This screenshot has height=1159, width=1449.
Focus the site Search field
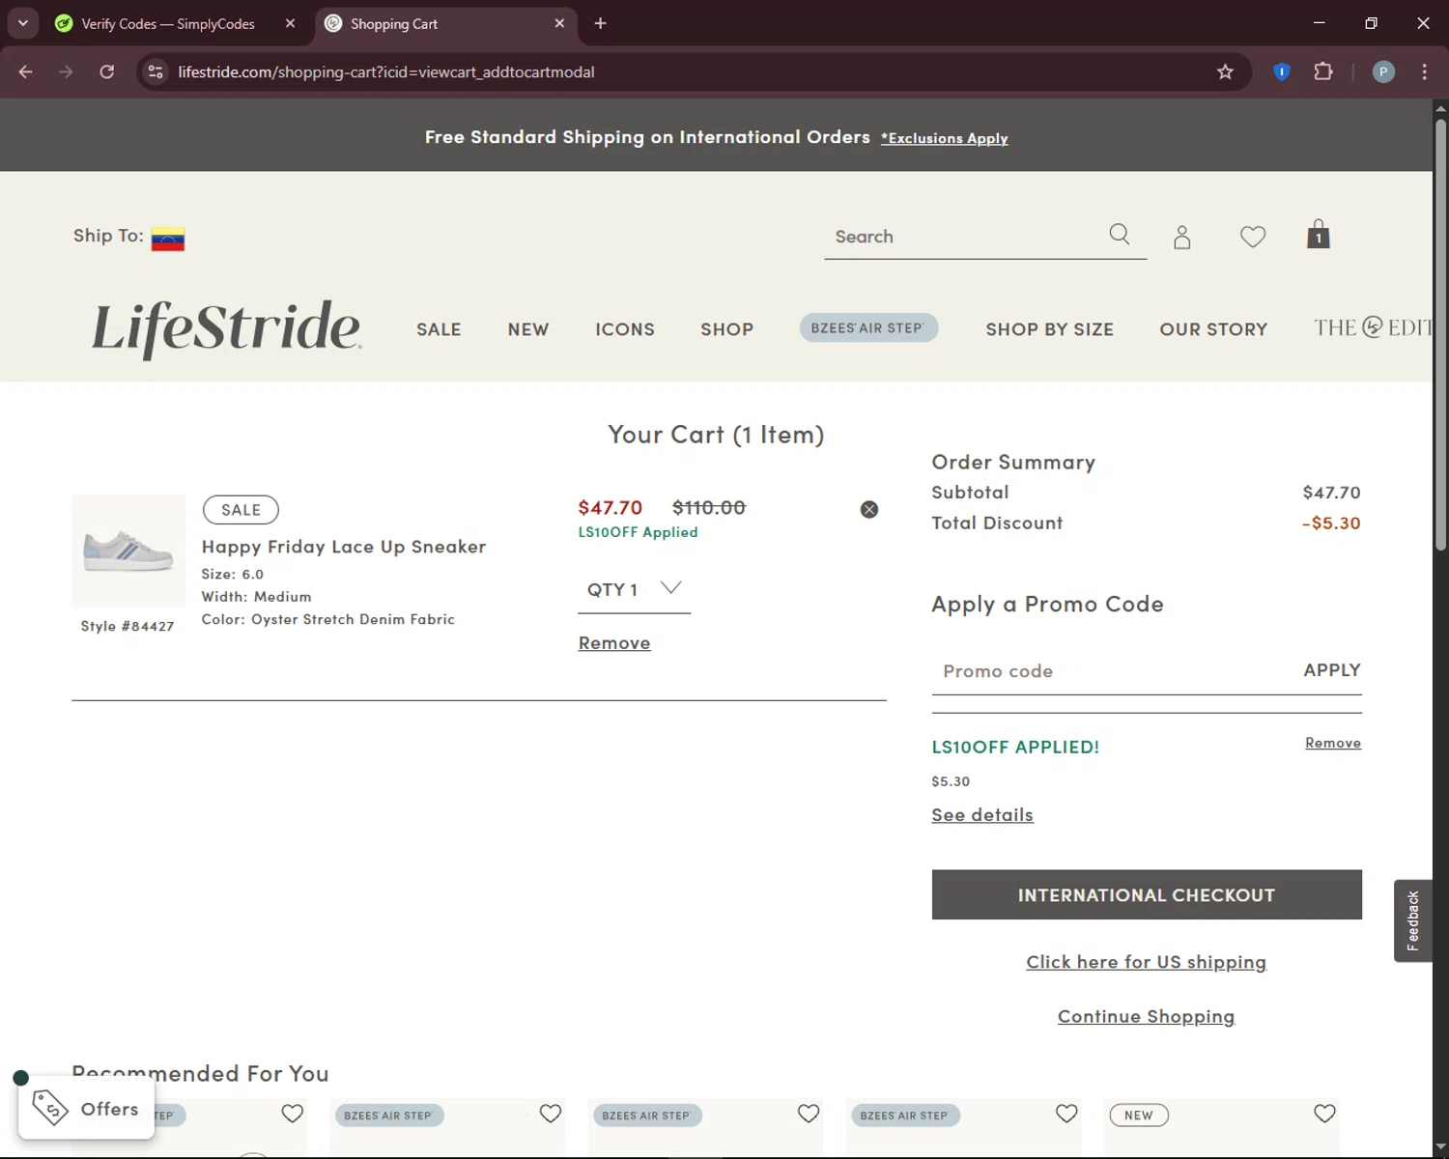pyautogui.click(x=966, y=237)
